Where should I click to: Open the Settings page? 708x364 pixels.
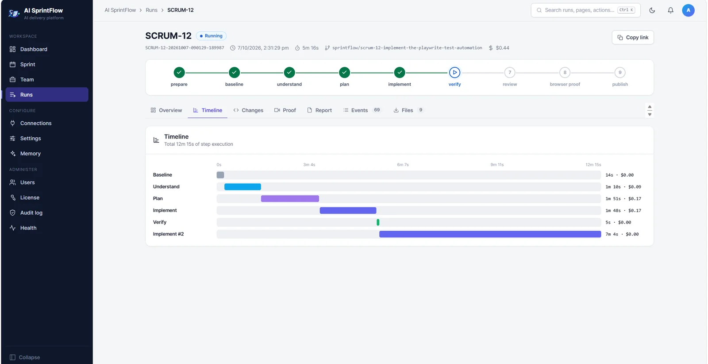[46, 138]
